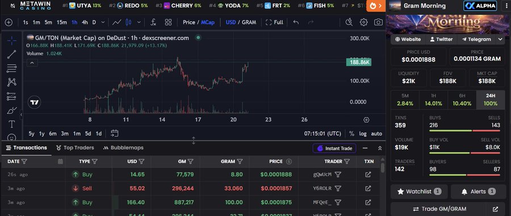Add a symbol to compare
The width and height of the screenshot is (511, 216).
9,23
